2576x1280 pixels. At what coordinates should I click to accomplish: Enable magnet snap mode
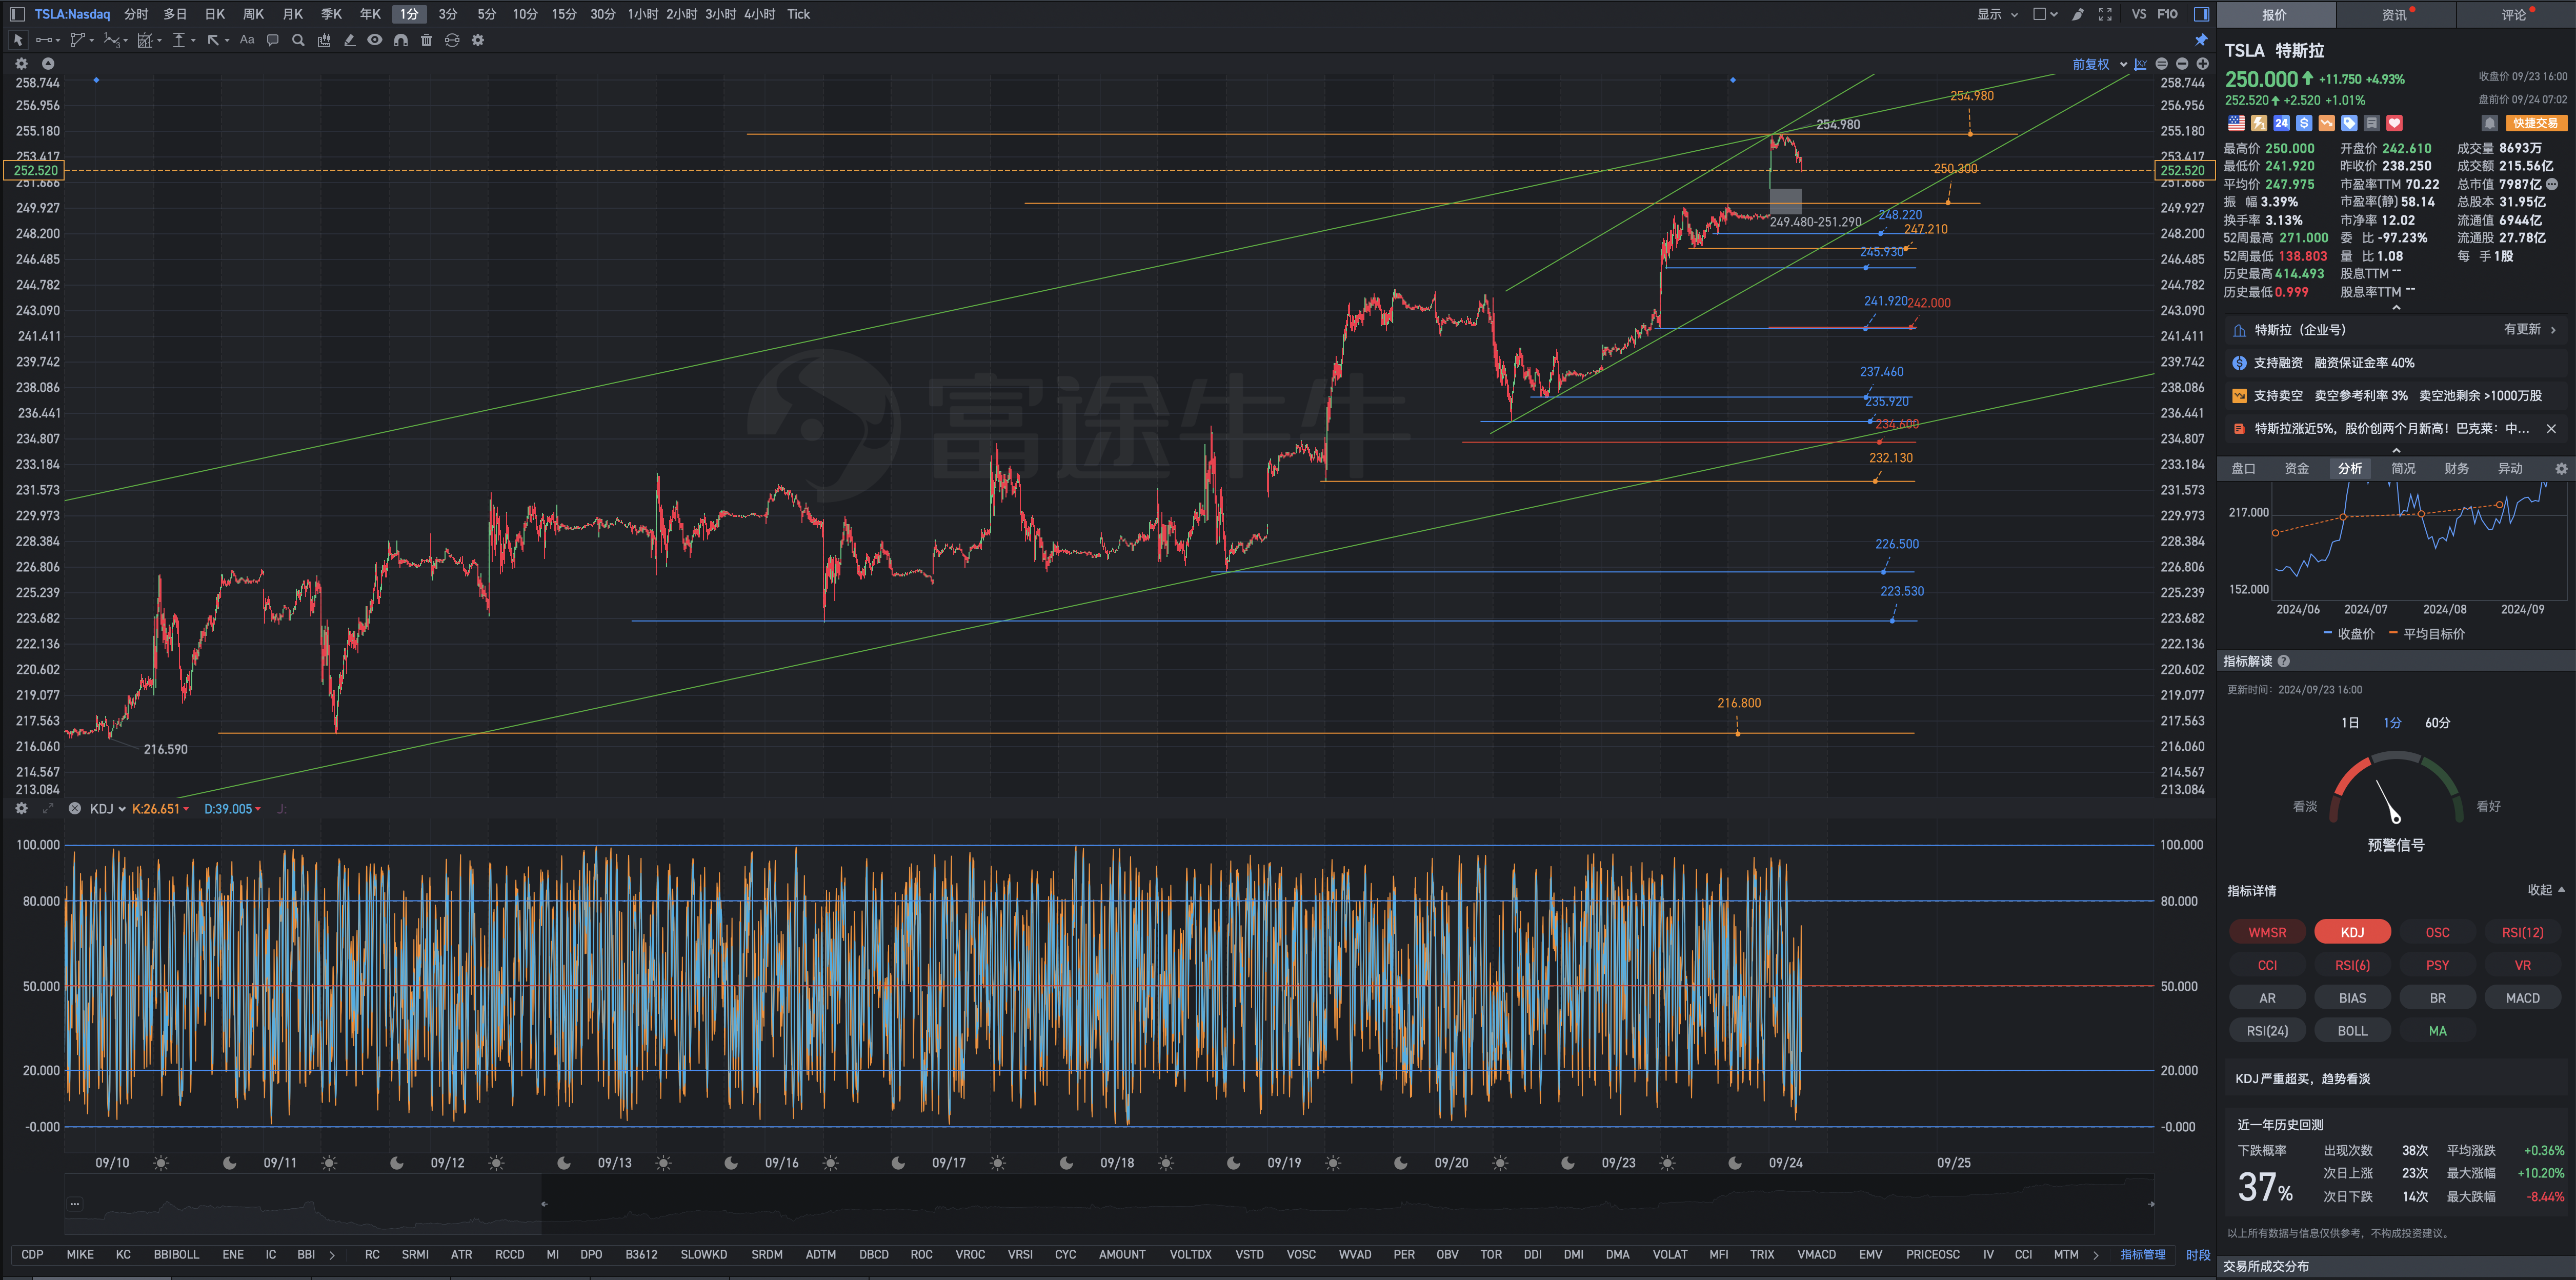tap(401, 40)
